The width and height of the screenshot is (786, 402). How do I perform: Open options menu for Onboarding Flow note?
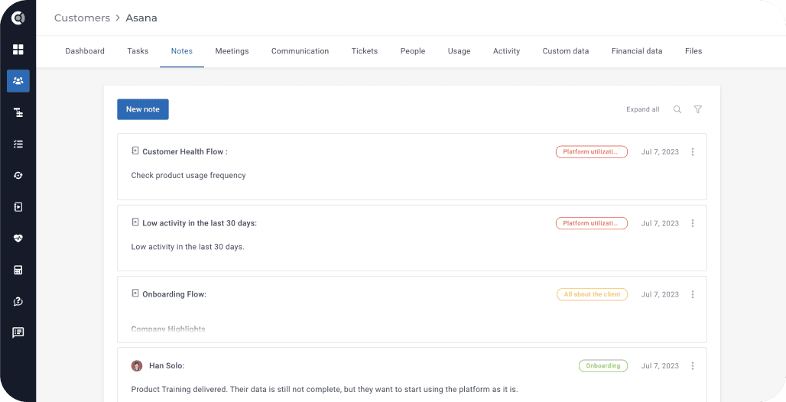click(x=693, y=294)
